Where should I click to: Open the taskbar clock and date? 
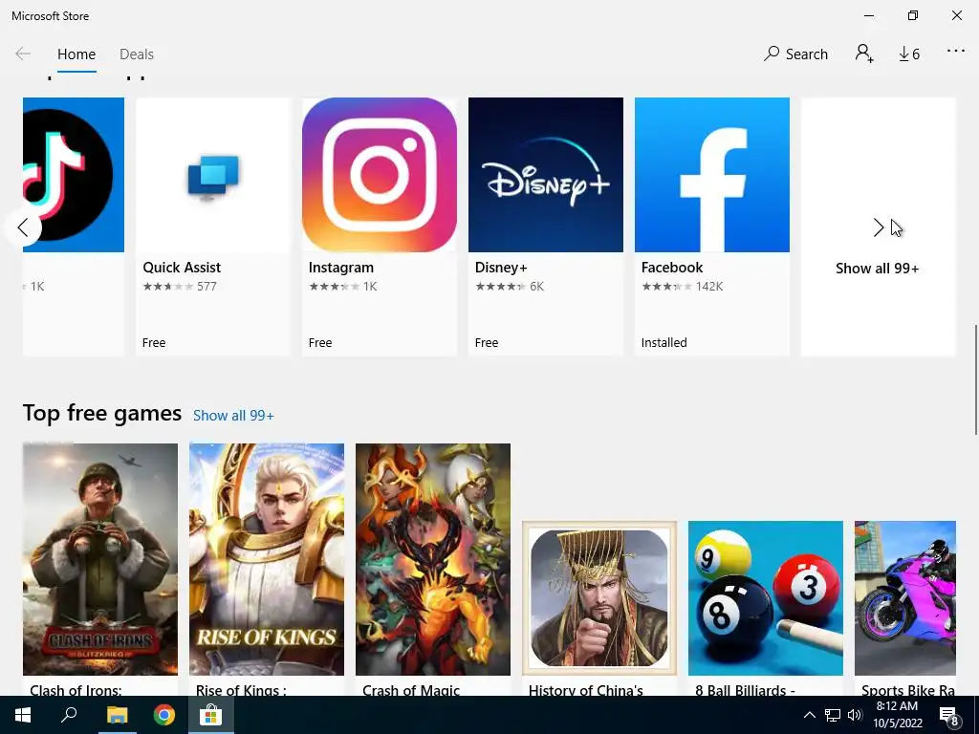coord(898,715)
